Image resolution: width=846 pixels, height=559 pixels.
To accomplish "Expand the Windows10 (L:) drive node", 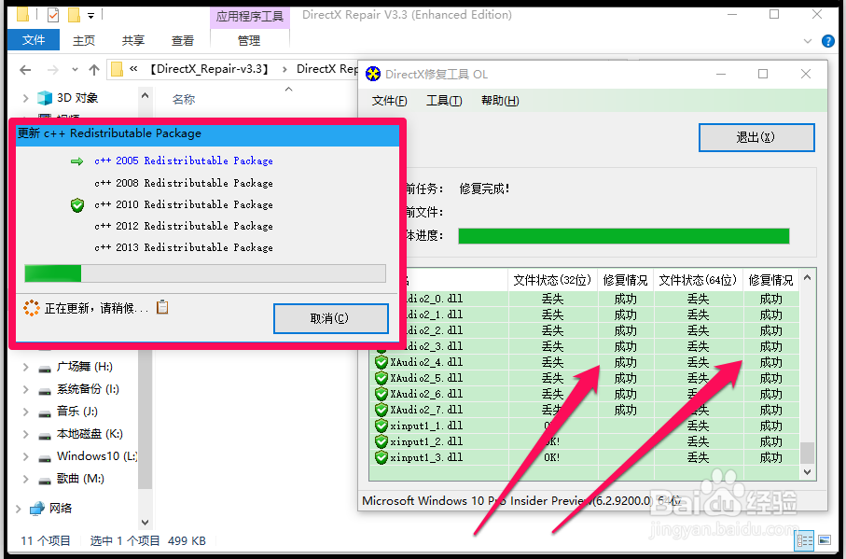I will [x=25, y=456].
